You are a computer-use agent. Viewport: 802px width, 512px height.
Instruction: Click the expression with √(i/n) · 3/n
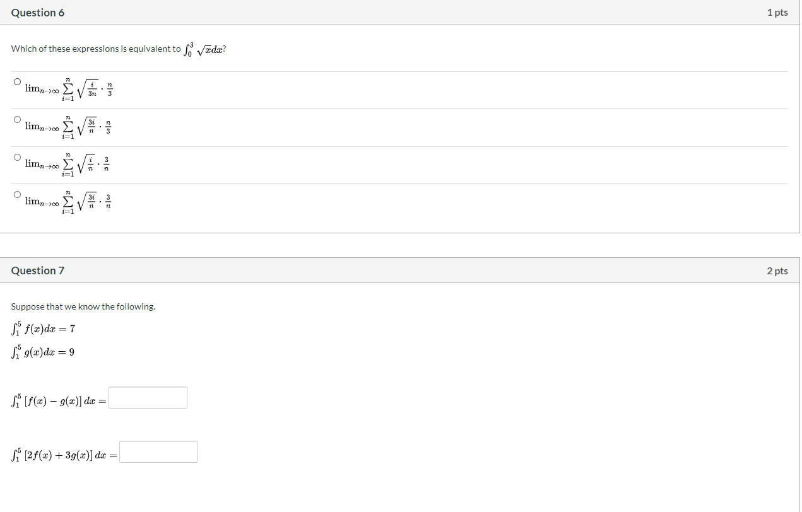pyautogui.click(x=69, y=165)
